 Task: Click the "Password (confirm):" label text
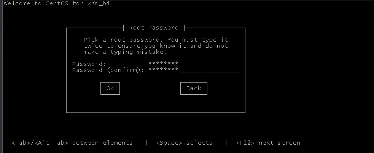click(108, 70)
